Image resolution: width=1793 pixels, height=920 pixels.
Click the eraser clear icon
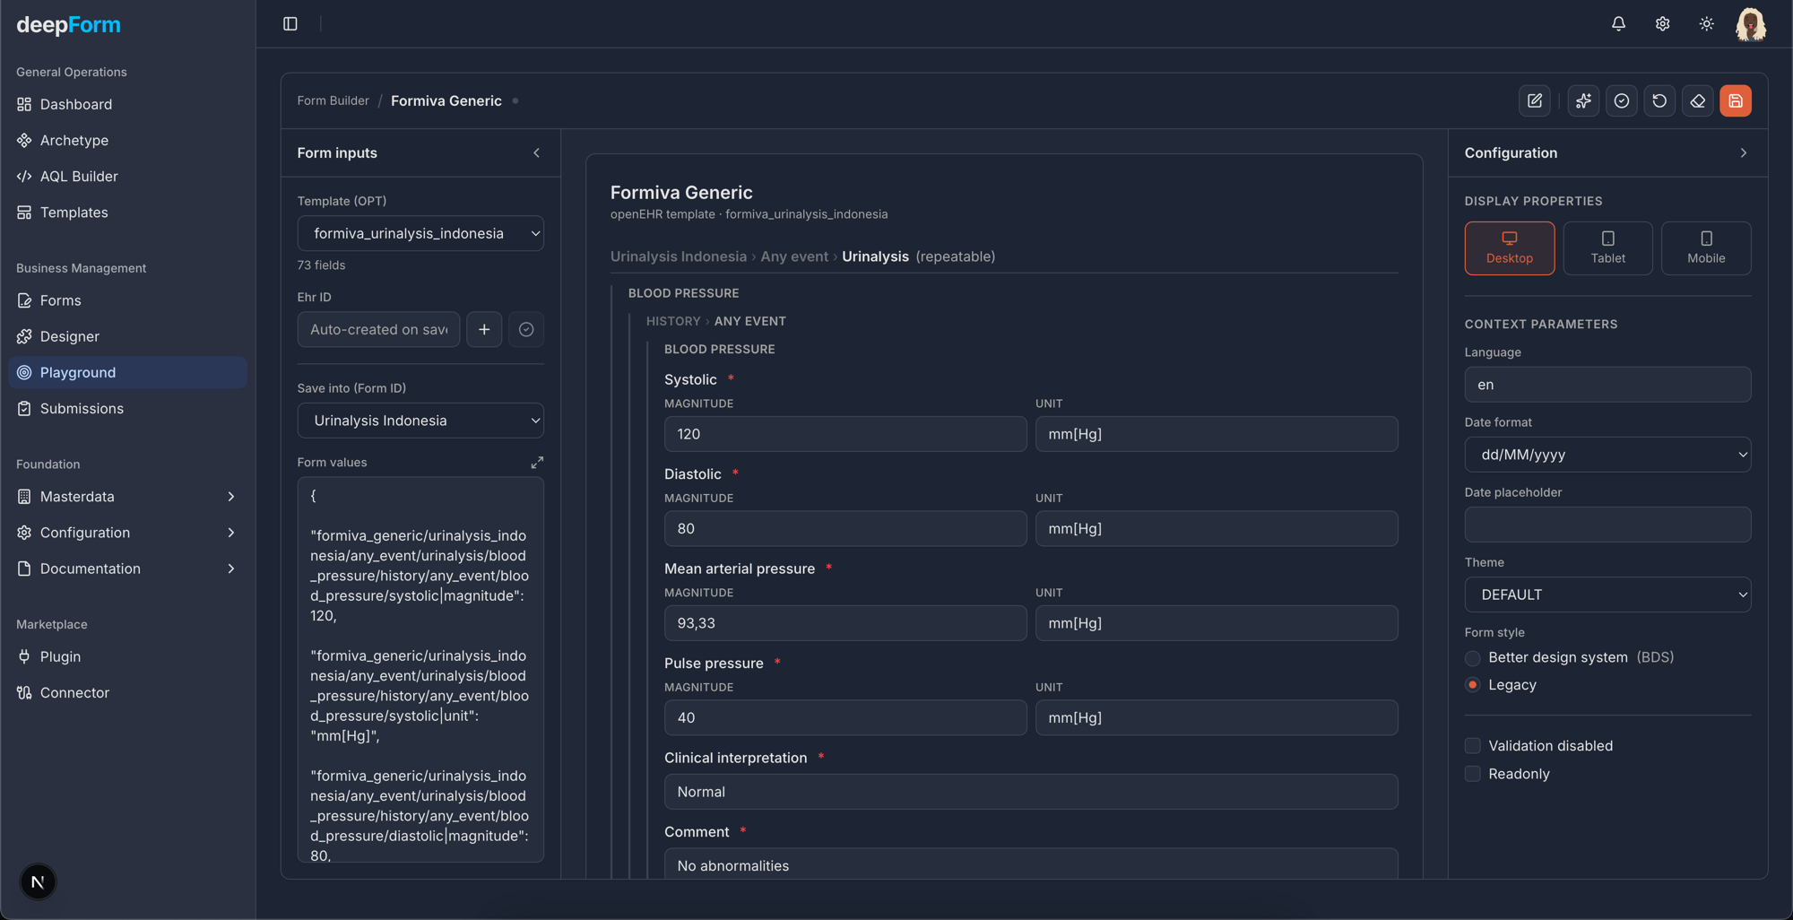pyautogui.click(x=1697, y=100)
